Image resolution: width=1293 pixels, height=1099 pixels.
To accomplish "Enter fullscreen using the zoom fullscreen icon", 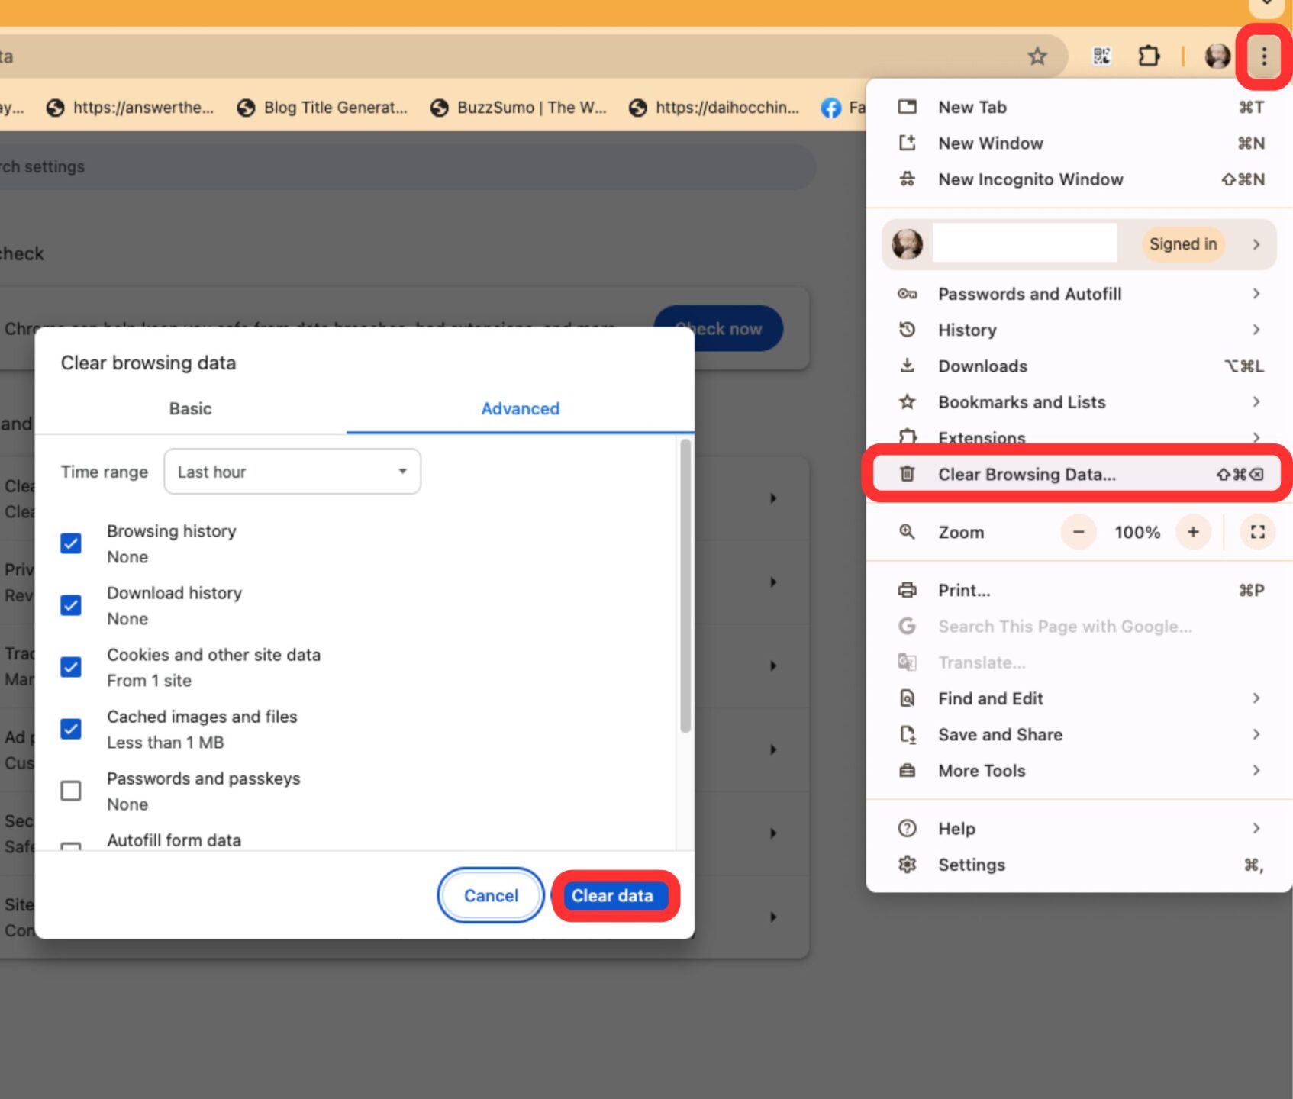I will (x=1257, y=532).
